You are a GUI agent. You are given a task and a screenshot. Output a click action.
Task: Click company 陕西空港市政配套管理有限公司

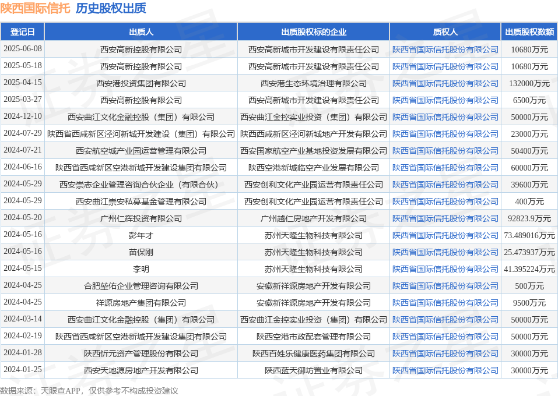(x=314, y=337)
